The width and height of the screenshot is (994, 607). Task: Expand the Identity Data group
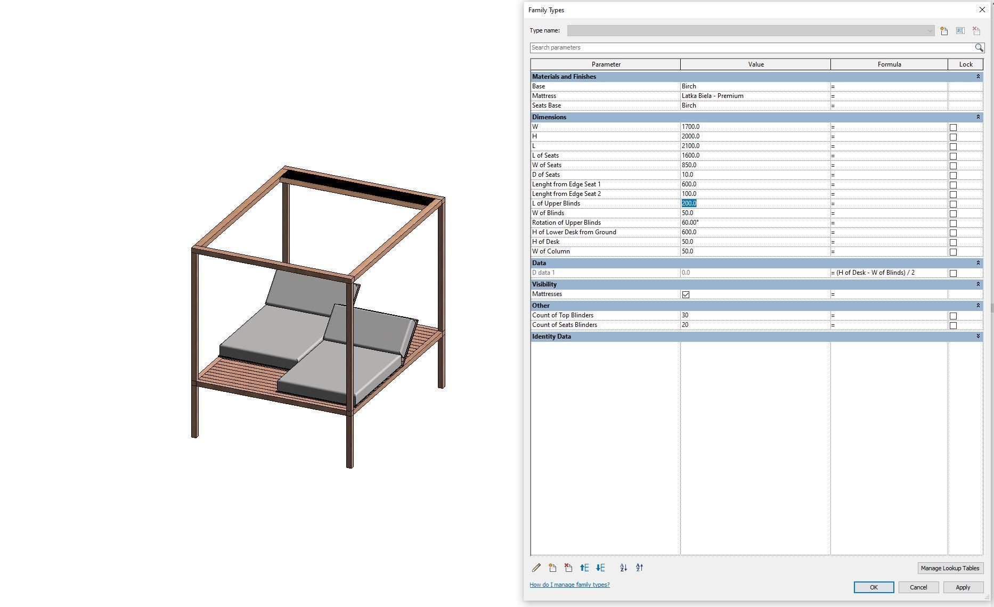pyautogui.click(x=978, y=337)
